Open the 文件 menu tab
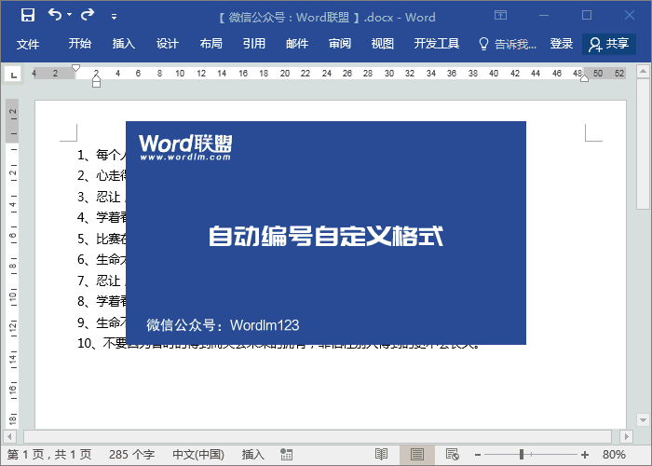This screenshot has height=466, width=652. [x=28, y=44]
